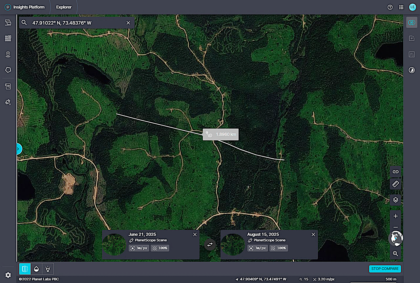This screenshot has width=420, height=283.
Task: Remove the June 21, 2025 scene
Action: pos(195,234)
